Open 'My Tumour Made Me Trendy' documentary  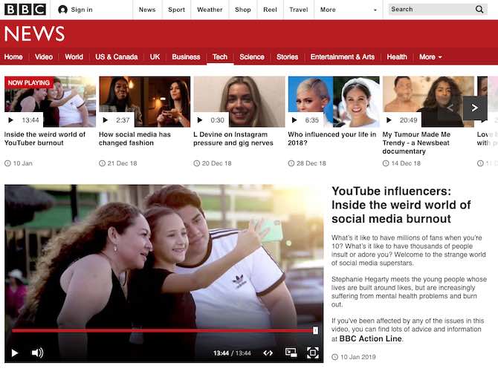click(x=416, y=142)
